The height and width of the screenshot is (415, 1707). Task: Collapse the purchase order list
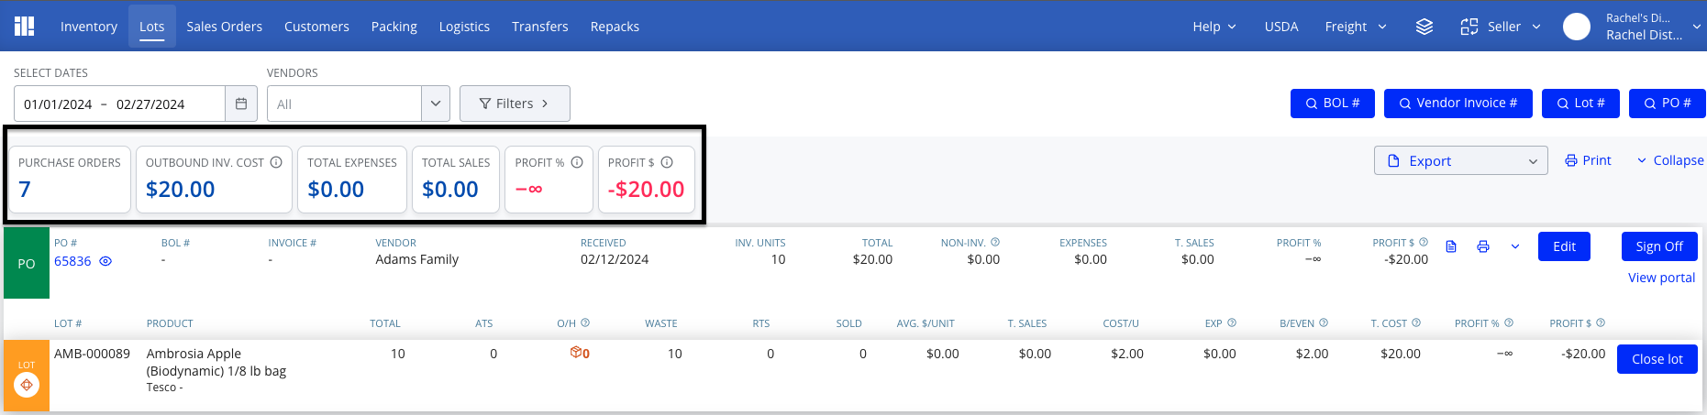[1669, 160]
